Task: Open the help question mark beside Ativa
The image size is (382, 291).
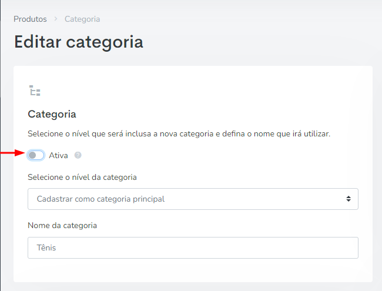Action: 78,155
